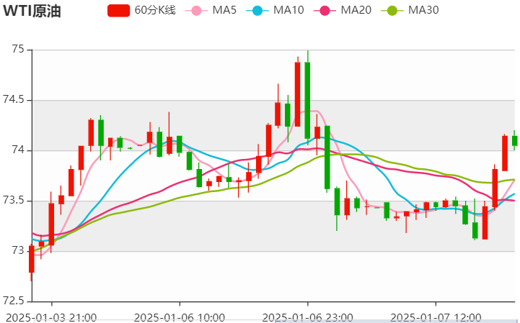Toggle the MA5 line legend
The image size is (520, 323).
pos(211,10)
